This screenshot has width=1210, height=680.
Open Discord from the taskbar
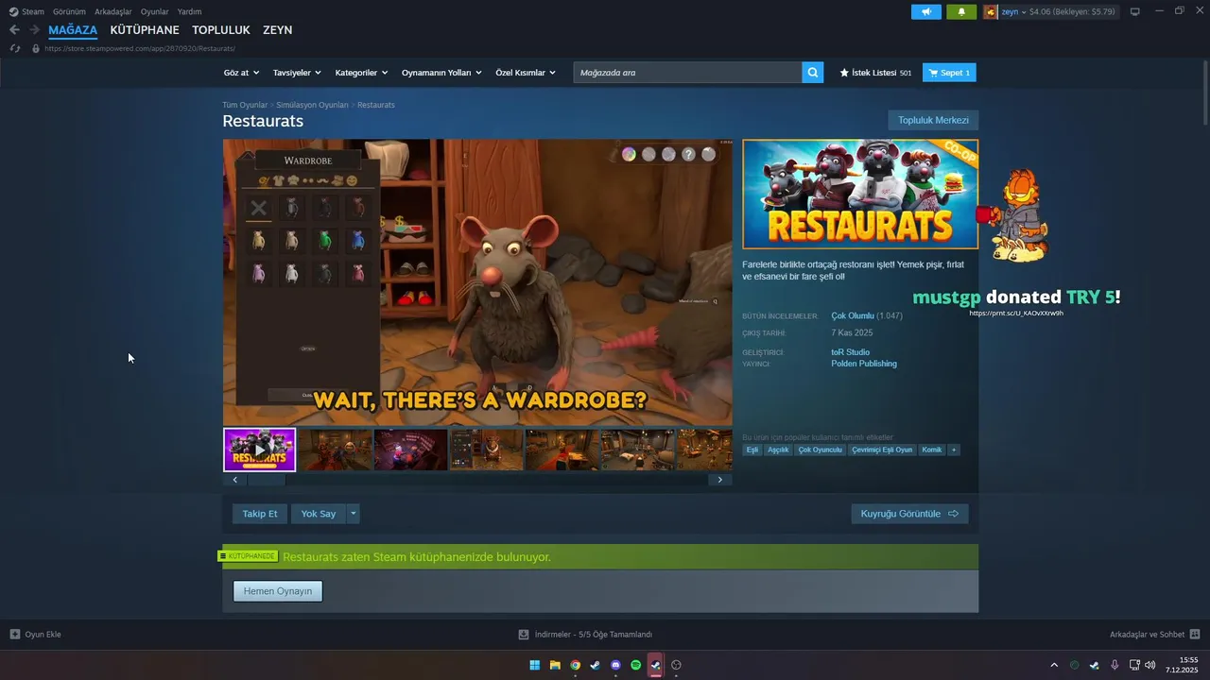[x=615, y=665]
